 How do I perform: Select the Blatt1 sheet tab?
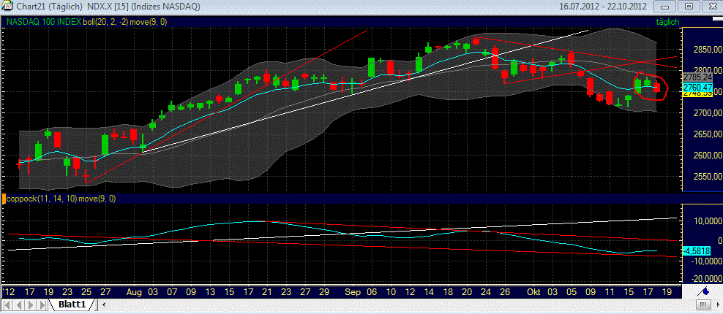[72, 305]
